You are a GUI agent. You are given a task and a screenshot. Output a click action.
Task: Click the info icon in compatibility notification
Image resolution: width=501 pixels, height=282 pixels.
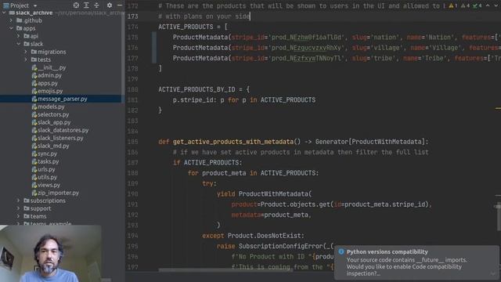(341, 251)
